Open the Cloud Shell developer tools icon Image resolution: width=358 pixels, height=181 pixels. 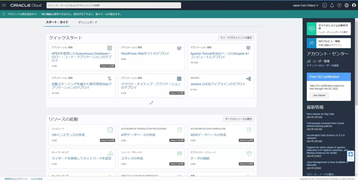324,6
